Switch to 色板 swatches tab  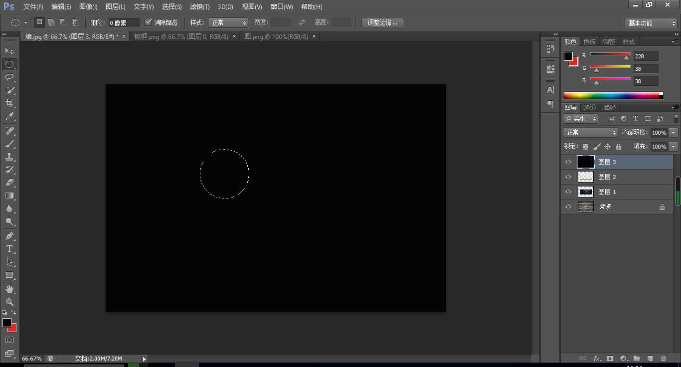coord(590,42)
